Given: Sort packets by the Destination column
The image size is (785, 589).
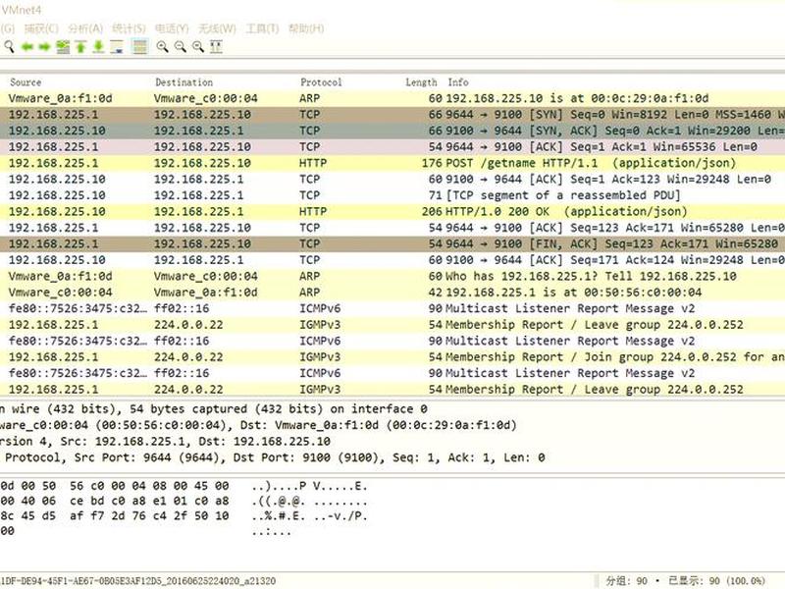Looking at the screenshot, I should tap(183, 82).
